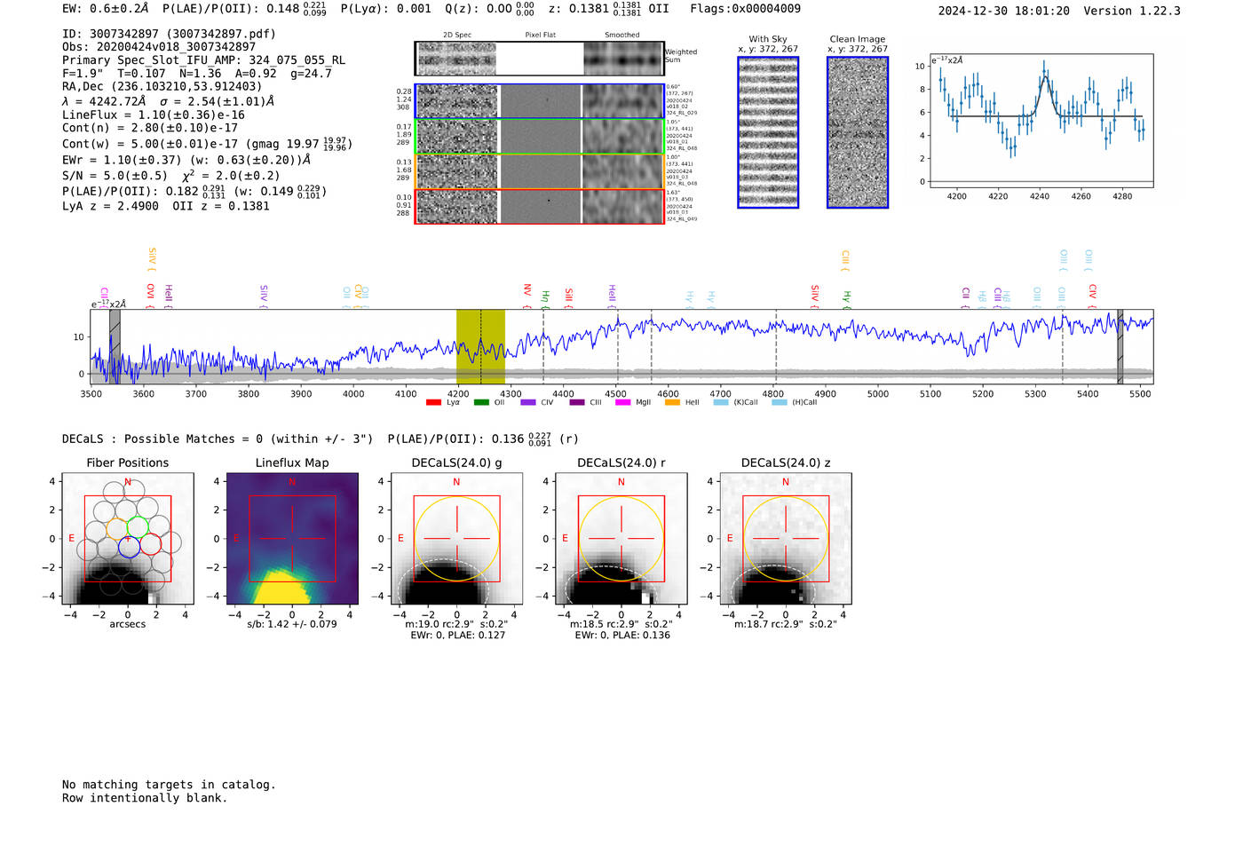Click the DECaLS r-band image

point(621,539)
